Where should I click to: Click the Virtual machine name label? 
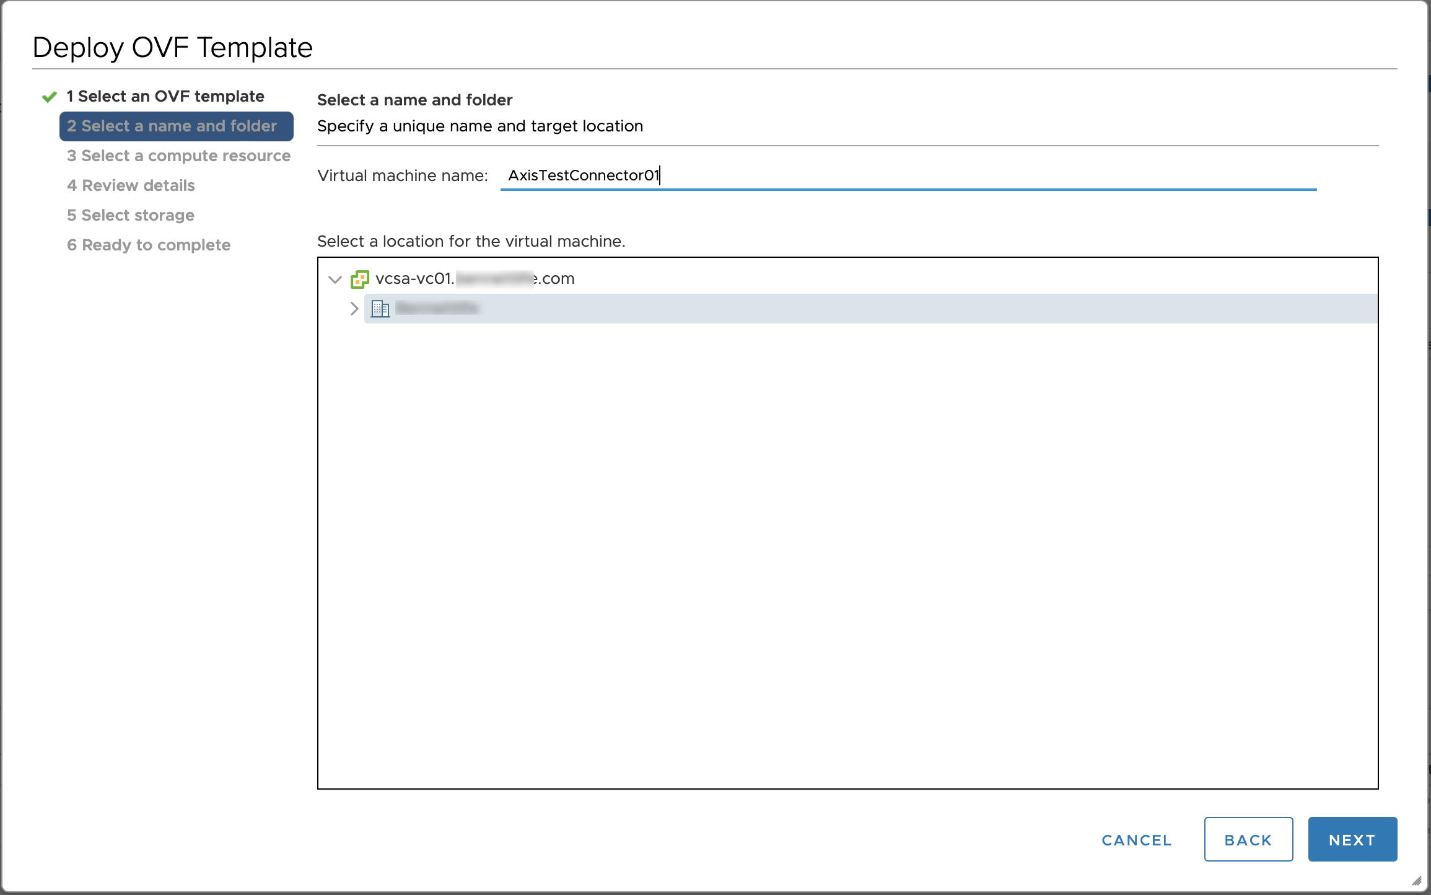(x=403, y=176)
